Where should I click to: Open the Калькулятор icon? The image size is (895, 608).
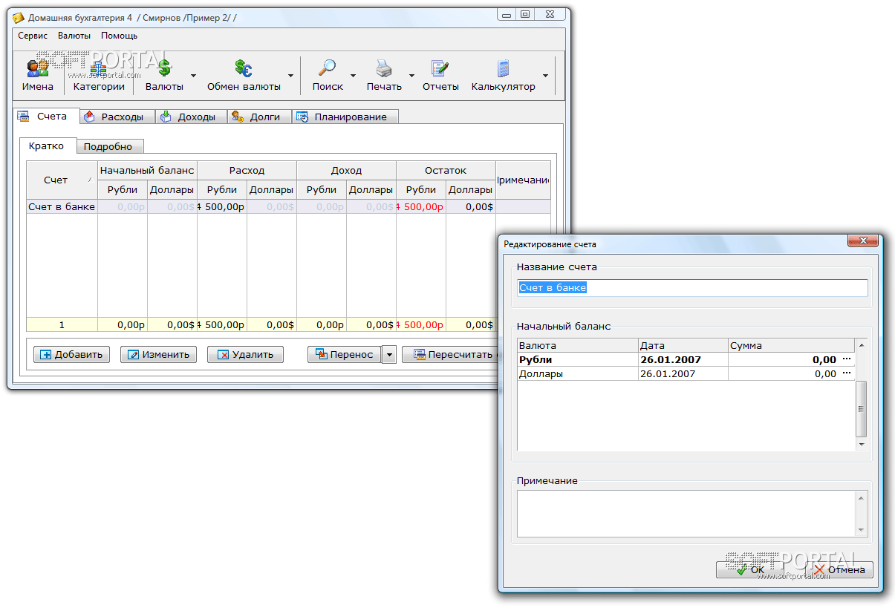[x=503, y=76]
